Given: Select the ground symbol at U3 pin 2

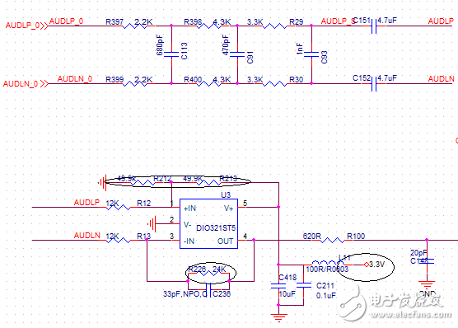Looking at the screenshot, I should [x=152, y=224].
